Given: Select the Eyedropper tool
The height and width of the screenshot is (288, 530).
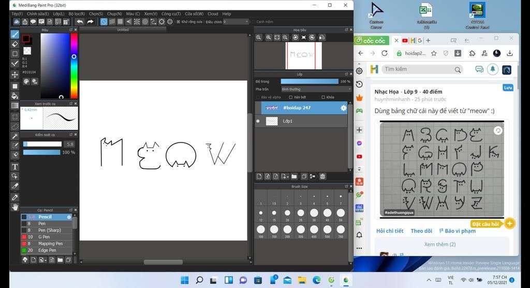Looking at the screenshot, I should pyautogui.click(x=15, y=197).
